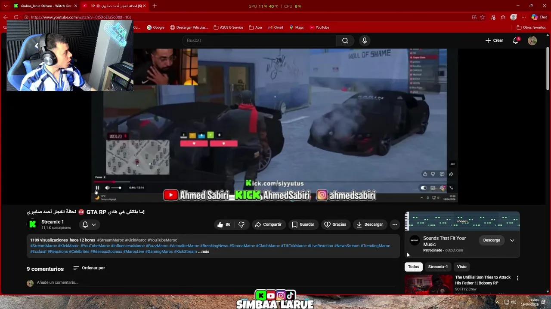Switch to the simbaa_larue Stream browser tab
Viewport: 551px width, 309px height.
tap(43, 6)
